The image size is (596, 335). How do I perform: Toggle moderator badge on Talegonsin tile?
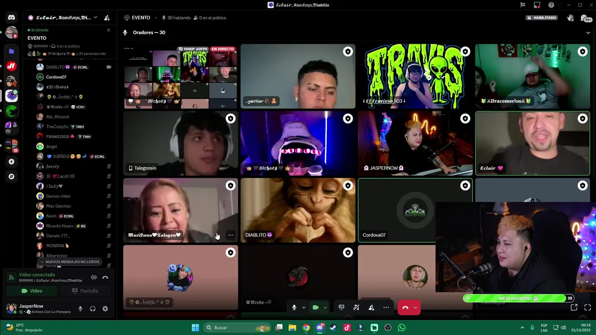(x=230, y=119)
